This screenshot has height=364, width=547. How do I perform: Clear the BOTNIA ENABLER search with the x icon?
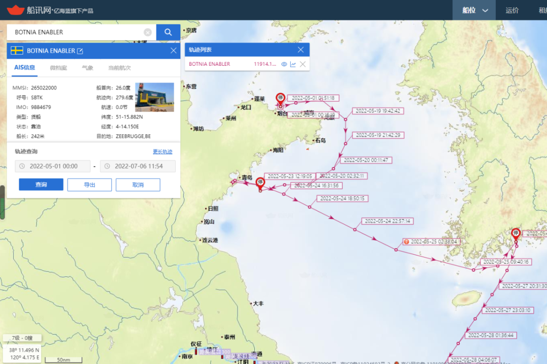coord(147,32)
